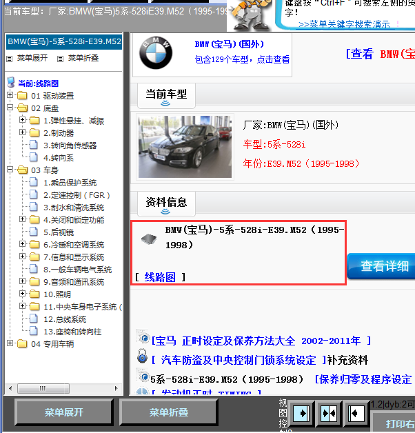Open the 线路图 link

160,277
